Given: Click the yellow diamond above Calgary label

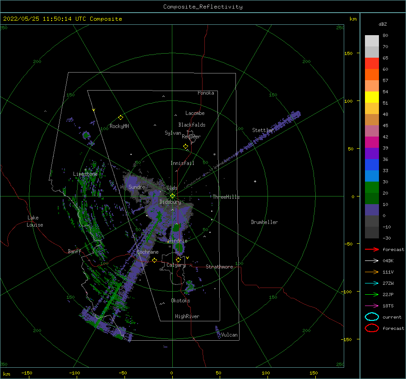Looking at the screenshot, I should 178,260.
